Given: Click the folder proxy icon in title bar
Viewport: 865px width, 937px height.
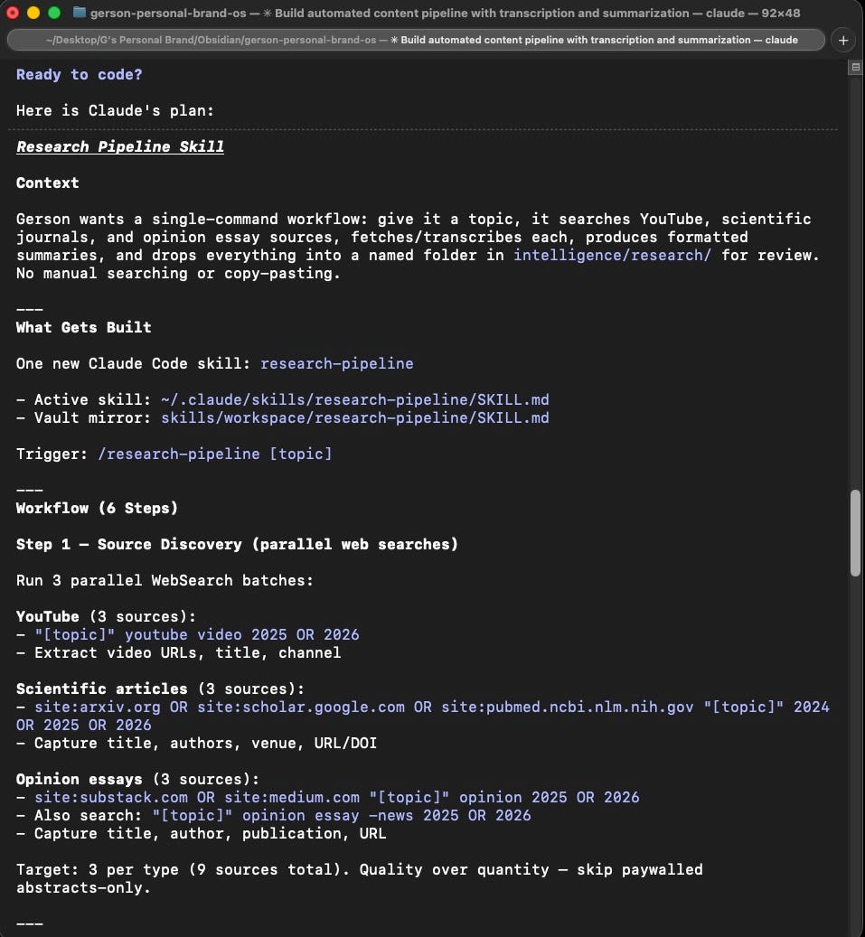Looking at the screenshot, I should coord(79,13).
